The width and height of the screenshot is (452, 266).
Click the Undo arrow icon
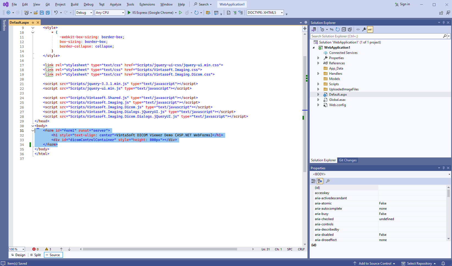56,13
